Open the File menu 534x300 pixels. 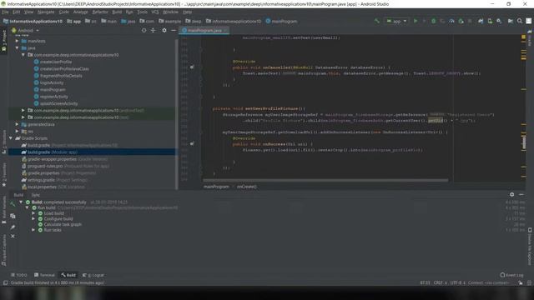5,12
